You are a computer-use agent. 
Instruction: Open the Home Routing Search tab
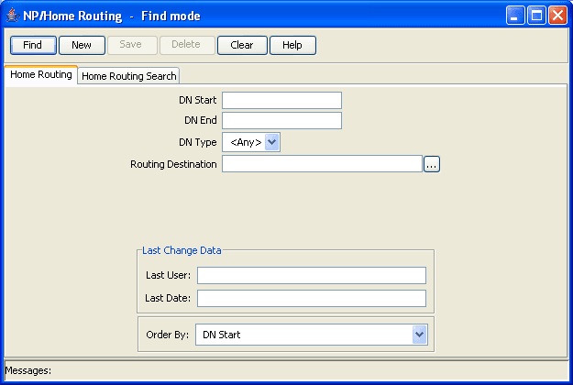pyautogui.click(x=128, y=76)
